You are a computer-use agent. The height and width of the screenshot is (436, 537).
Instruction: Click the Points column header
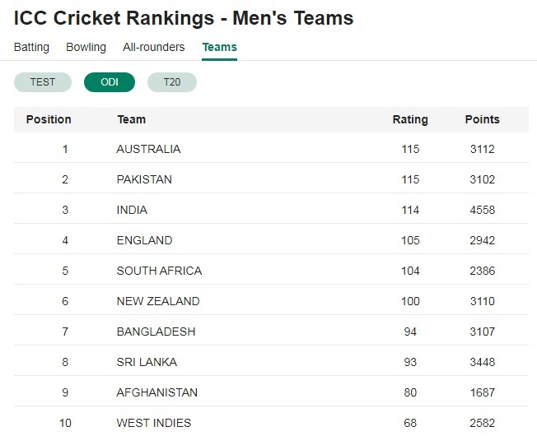(482, 119)
